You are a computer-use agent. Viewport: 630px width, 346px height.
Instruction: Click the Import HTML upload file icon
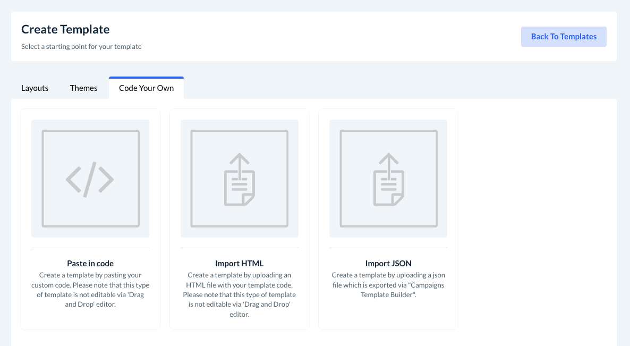point(240,179)
